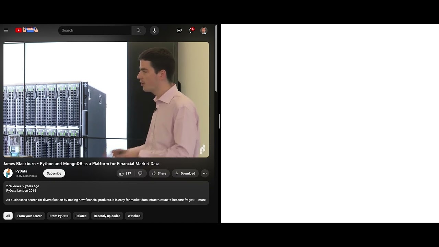439x247 pixels.
Task: Click the video title text
Action: click(81, 164)
